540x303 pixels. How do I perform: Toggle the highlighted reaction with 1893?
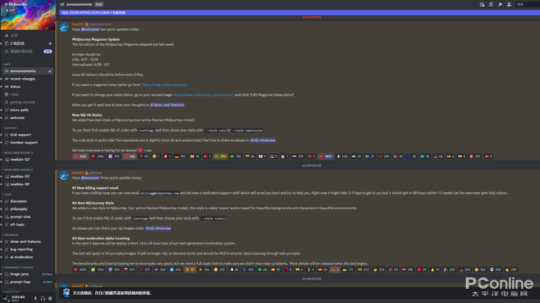[x=325, y=157]
